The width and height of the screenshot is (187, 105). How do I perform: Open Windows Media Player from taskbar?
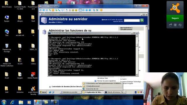(x=29, y=102)
